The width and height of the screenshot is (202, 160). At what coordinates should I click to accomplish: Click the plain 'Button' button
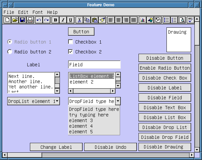(81, 32)
